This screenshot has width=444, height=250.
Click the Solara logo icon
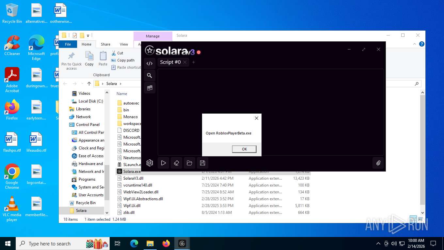(150, 50)
